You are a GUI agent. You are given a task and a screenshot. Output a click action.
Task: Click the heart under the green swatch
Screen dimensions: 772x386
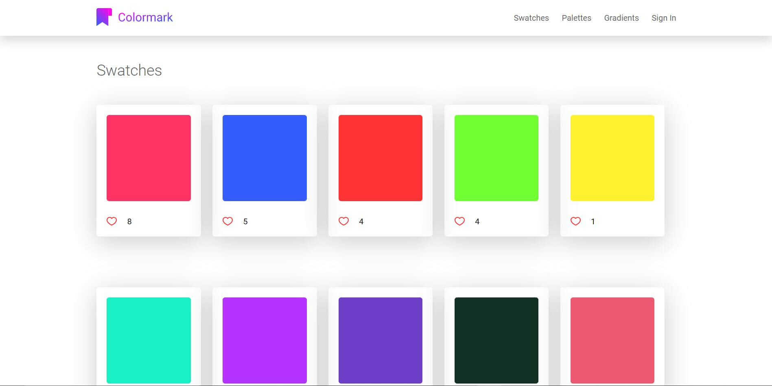(x=459, y=221)
